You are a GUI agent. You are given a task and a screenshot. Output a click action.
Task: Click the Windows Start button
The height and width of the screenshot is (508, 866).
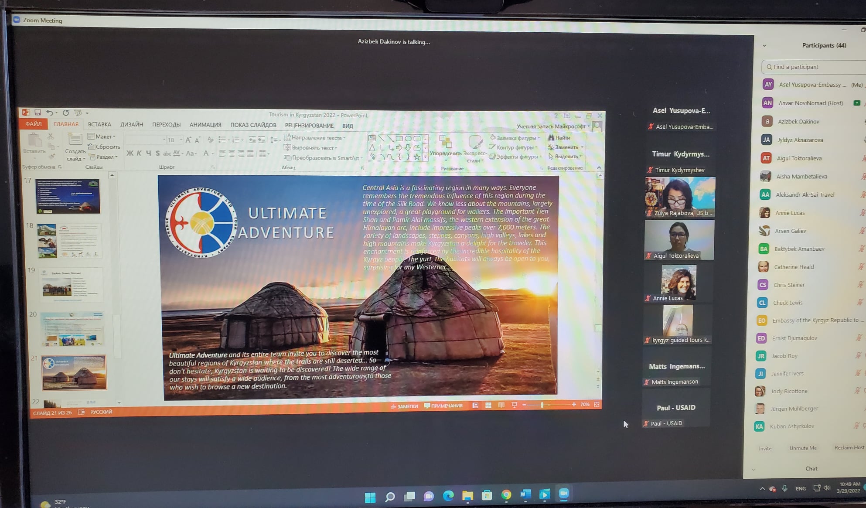(x=370, y=497)
